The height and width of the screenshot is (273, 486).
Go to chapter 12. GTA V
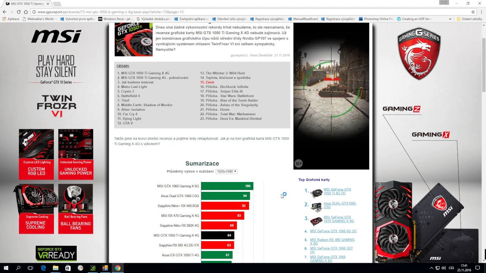(125, 123)
